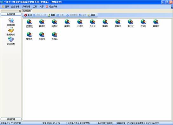Open the 工具 menu
Viewport: 173px width, 125px height.
(35, 7)
